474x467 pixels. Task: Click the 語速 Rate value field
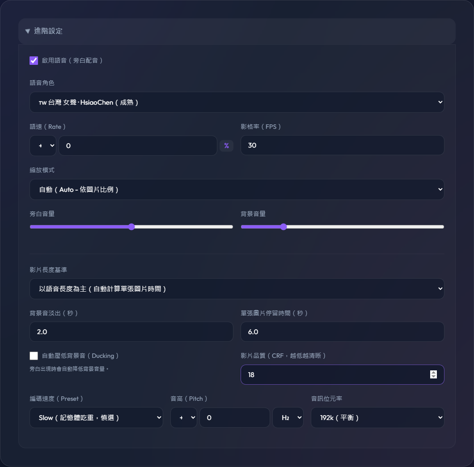138,145
